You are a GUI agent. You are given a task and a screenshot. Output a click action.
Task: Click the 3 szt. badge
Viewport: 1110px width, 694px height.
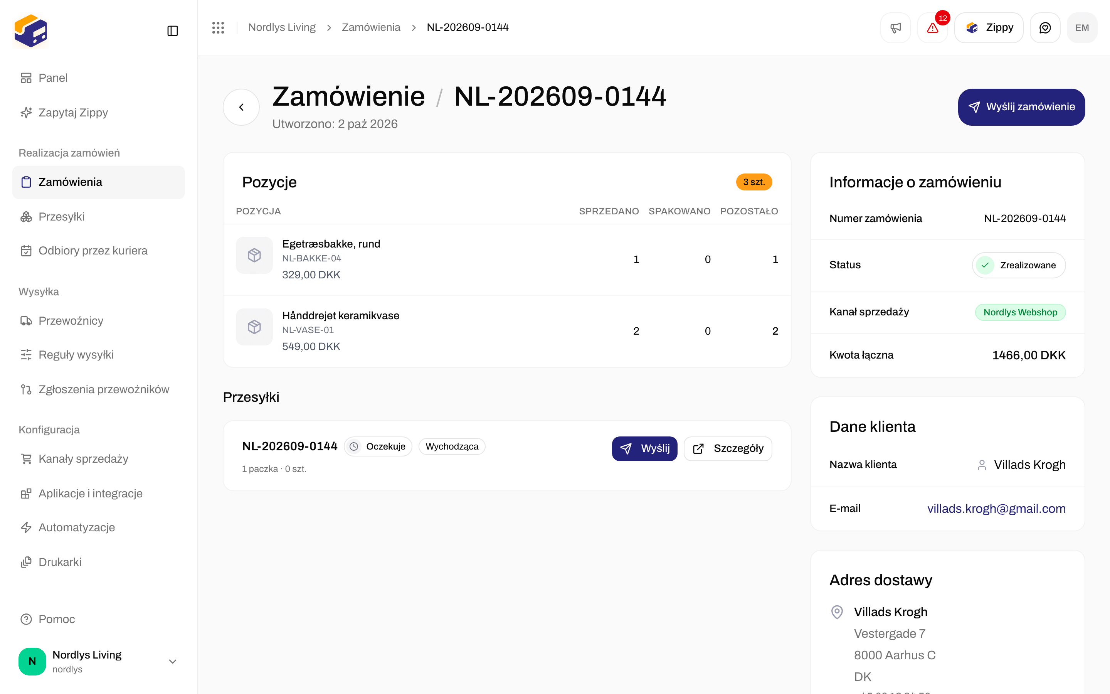coord(754,182)
